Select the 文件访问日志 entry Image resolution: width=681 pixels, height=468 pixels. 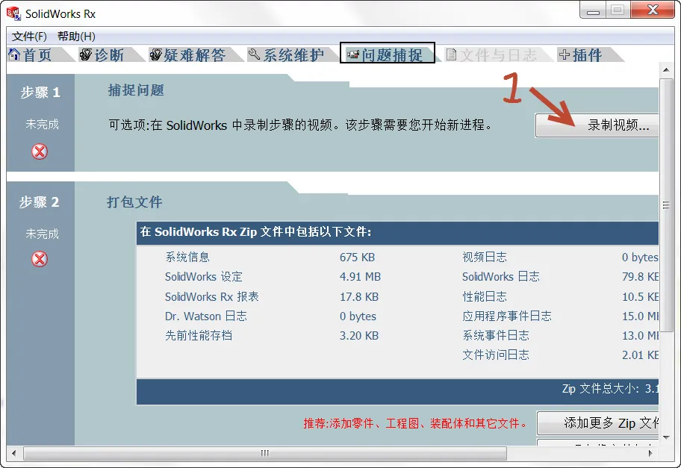coord(496,355)
